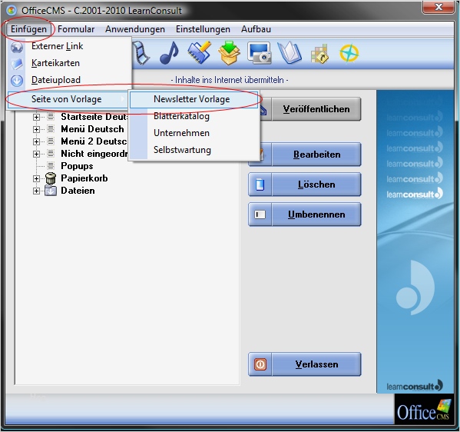Select the Dateien tree item
The height and width of the screenshot is (432, 460).
point(78,191)
